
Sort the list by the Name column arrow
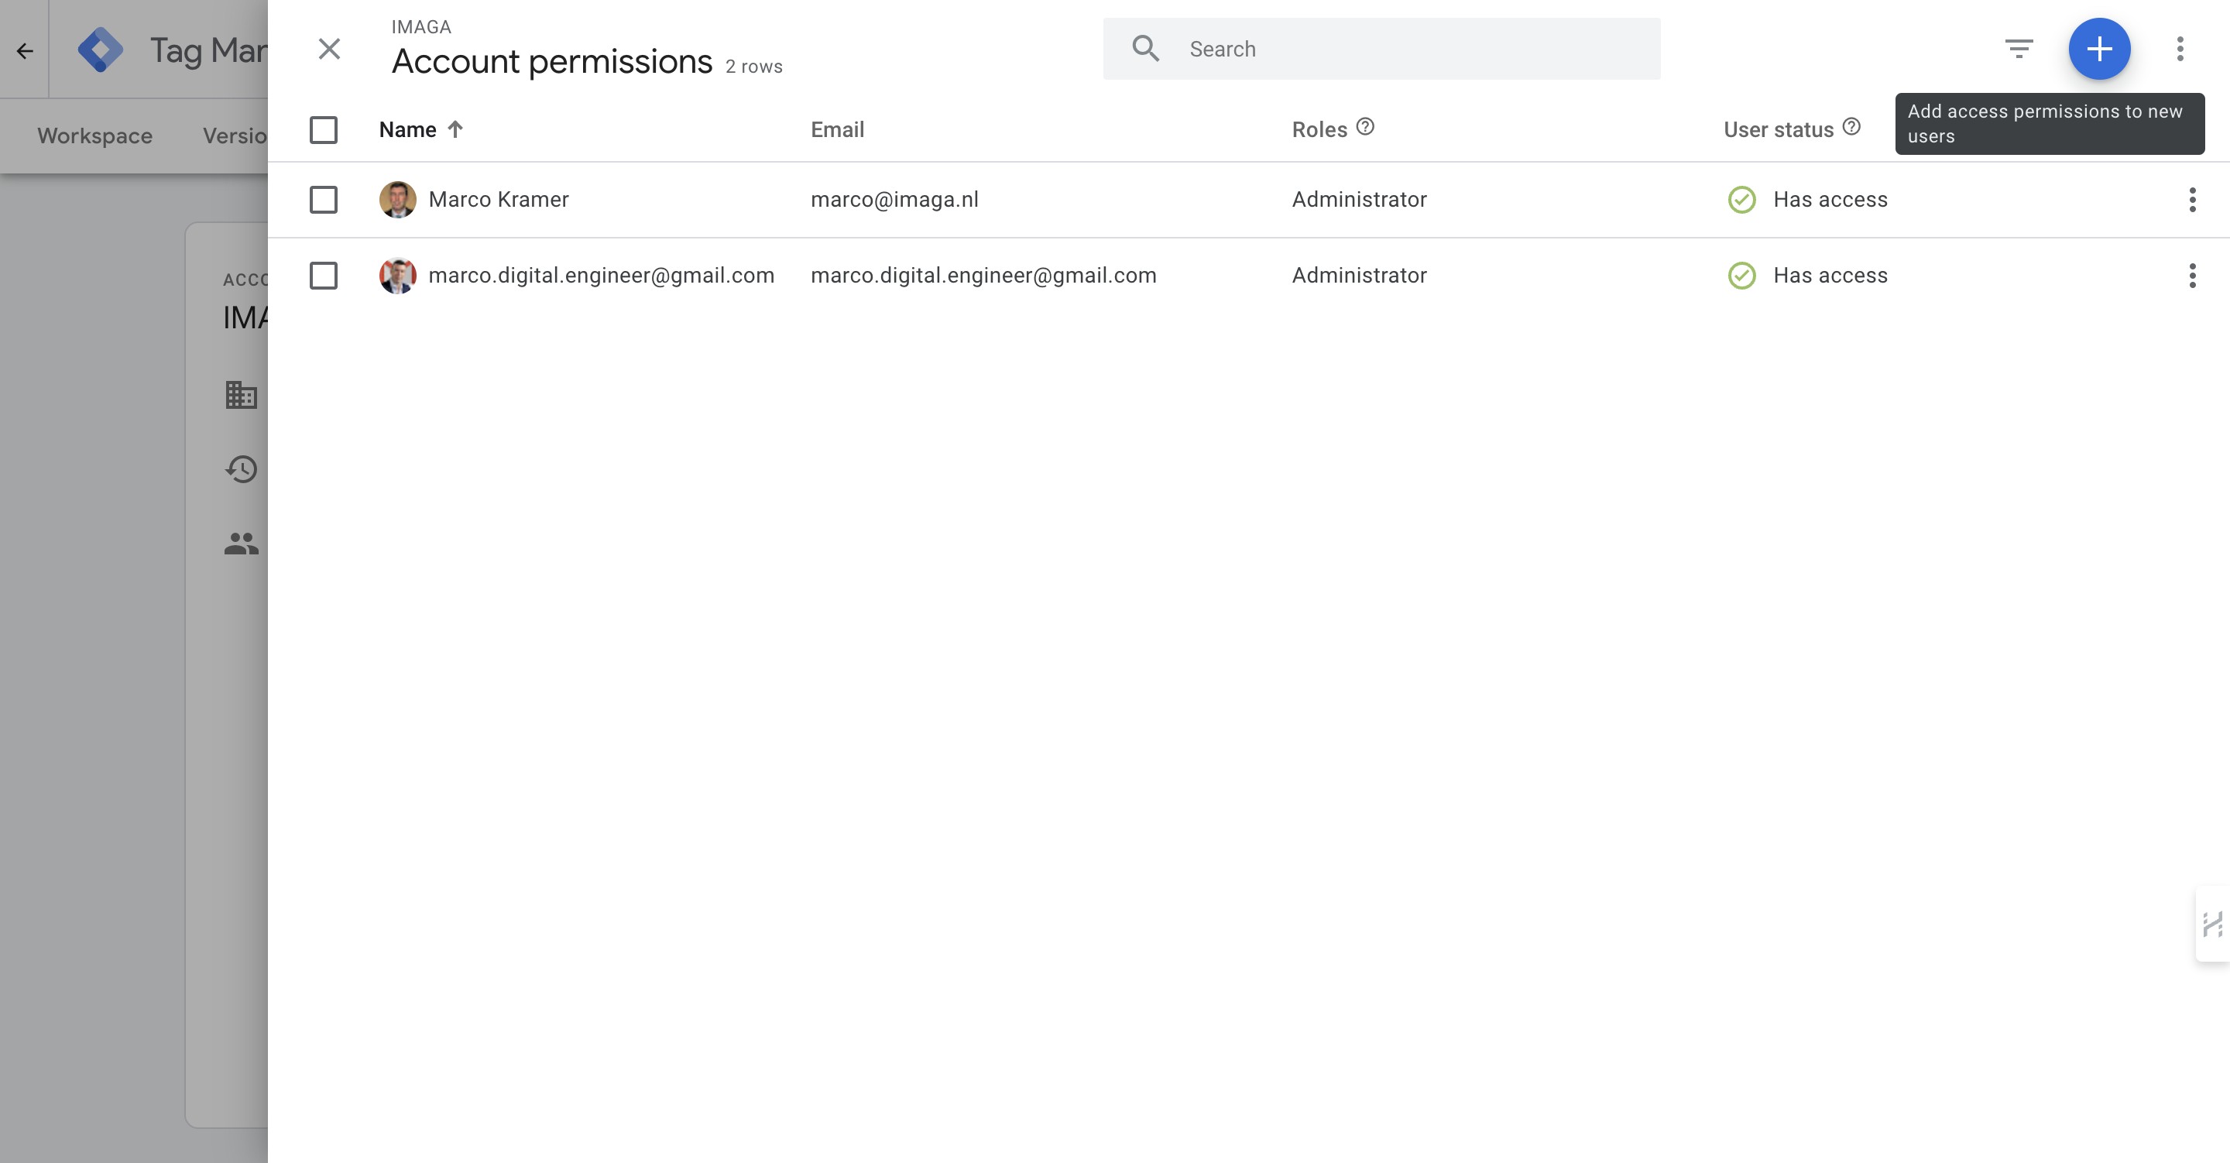(x=455, y=130)
